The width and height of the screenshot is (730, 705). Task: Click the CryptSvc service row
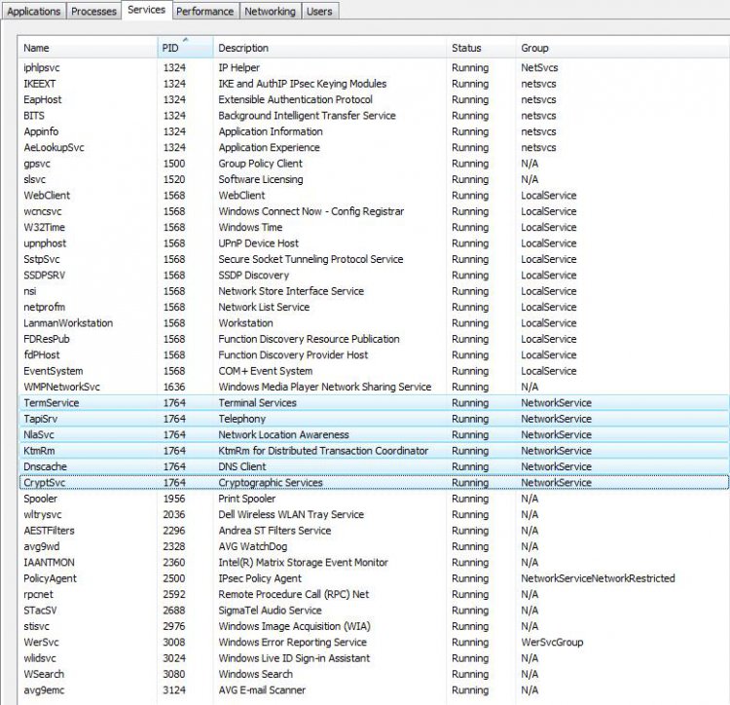374,482
